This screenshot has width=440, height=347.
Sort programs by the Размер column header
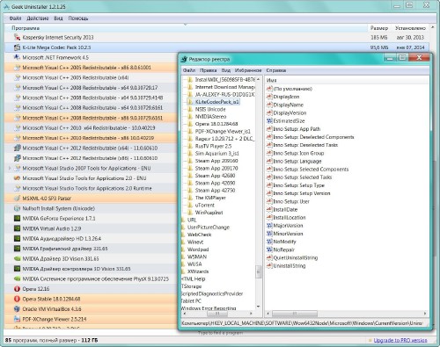pyautogui.click(x=379, y=28)
